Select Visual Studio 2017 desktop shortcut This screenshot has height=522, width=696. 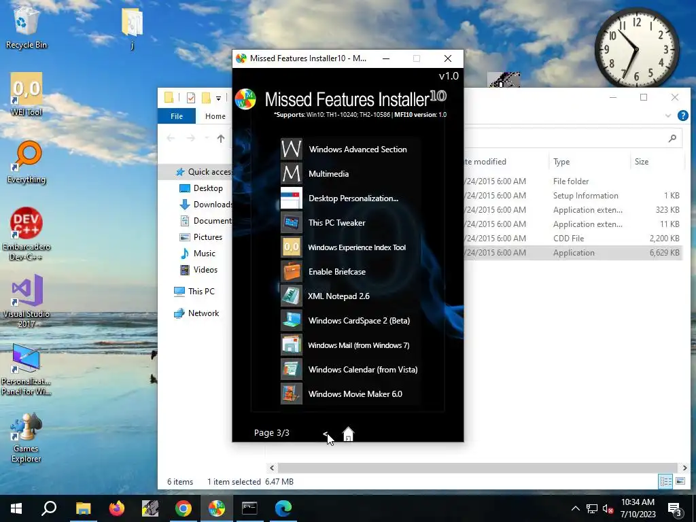click(x=27, y=301)
